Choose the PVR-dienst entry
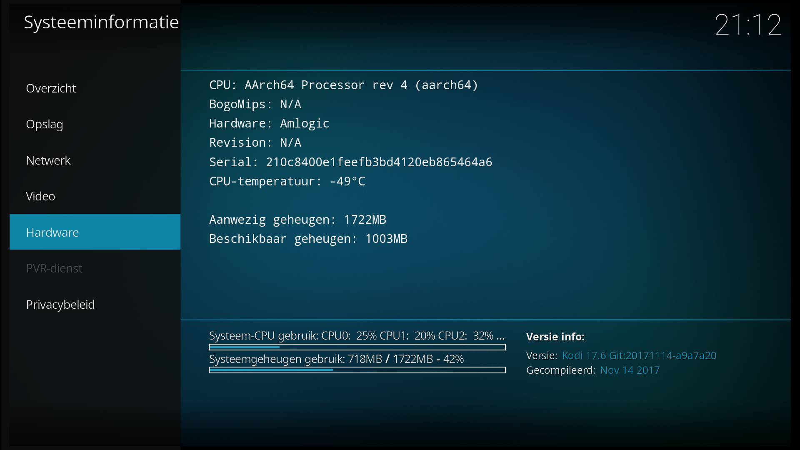Image resolution: width=800 pixels, height=450 pixels. point(95,268)
